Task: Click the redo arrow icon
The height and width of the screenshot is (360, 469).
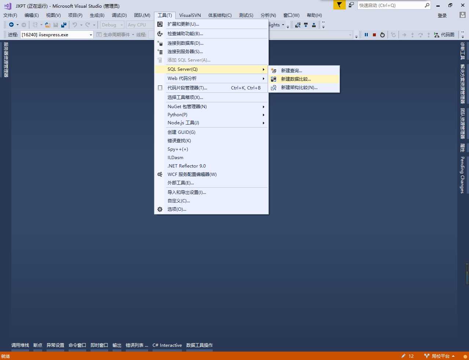Action: 88,25
